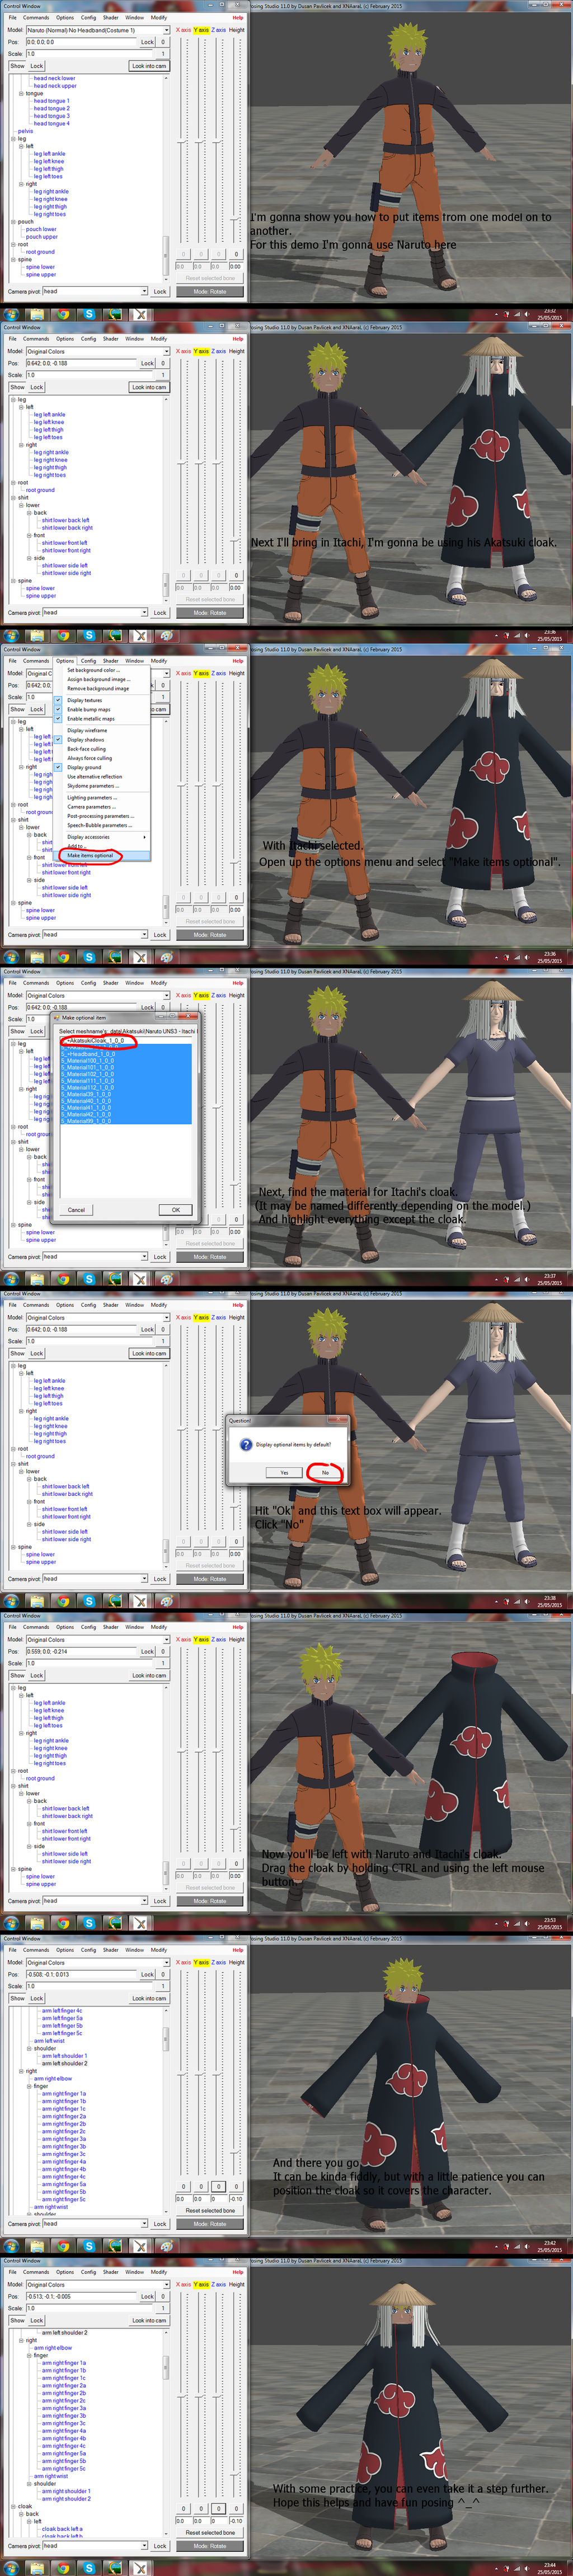573x2576 pixels.
Task: Switch to XNALara in the 23:44 taskbar
Action: (x=141, y=2568)
